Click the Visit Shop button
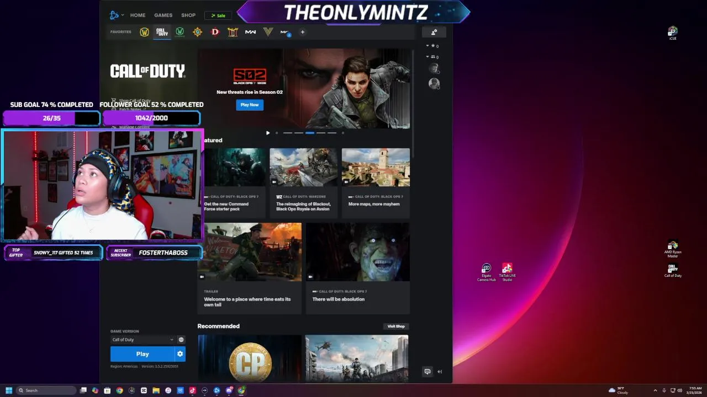The image size is (707, 397). [396, 326]
